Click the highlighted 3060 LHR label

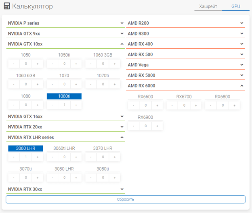(25, 148)
